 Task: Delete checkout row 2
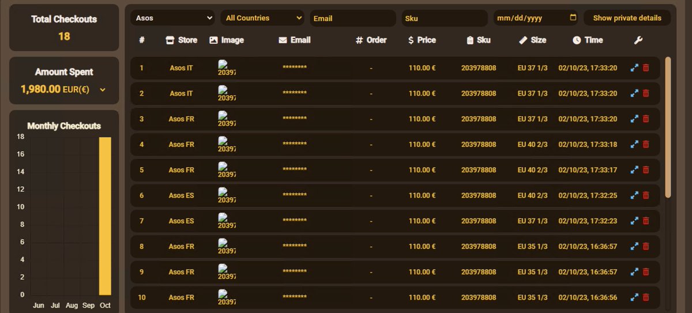coord(646,93)
